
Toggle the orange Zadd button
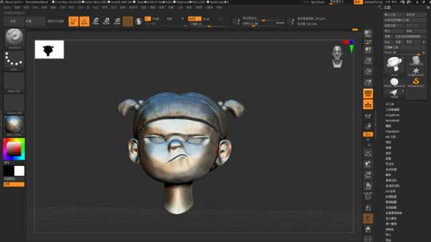(194, 19)
